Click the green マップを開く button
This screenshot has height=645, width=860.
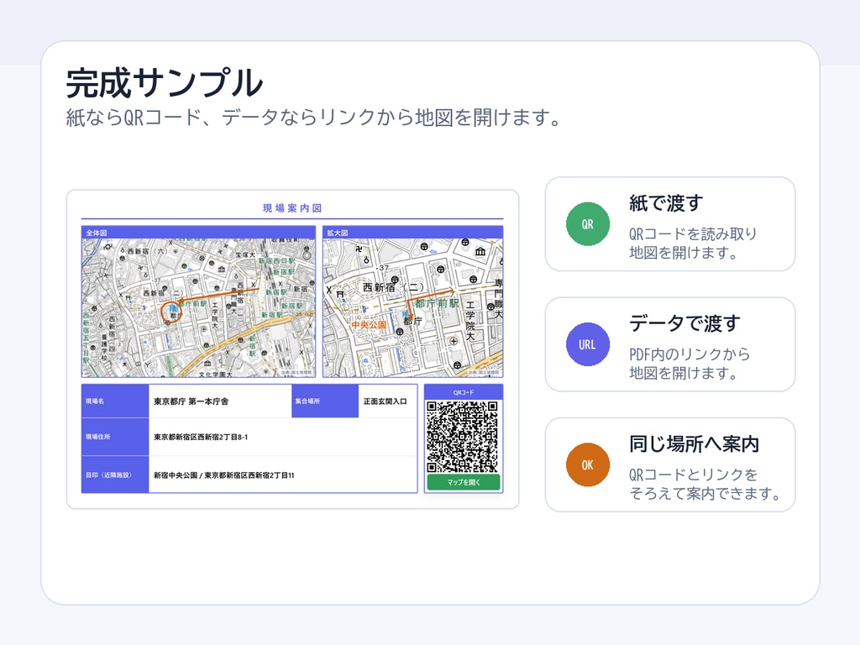(464, 482)
